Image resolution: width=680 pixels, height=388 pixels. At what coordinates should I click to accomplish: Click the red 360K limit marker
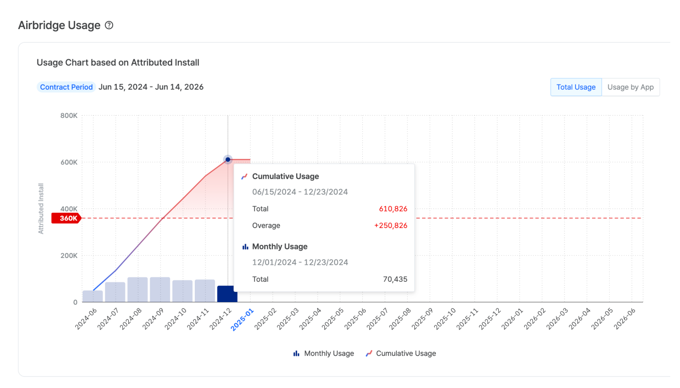coord(67,218)
